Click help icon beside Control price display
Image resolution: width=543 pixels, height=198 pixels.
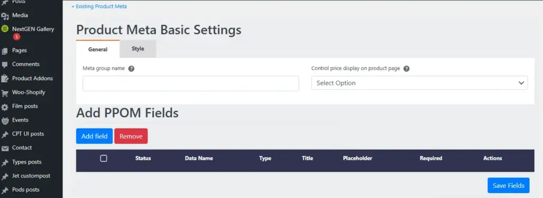tap(407, 68)
